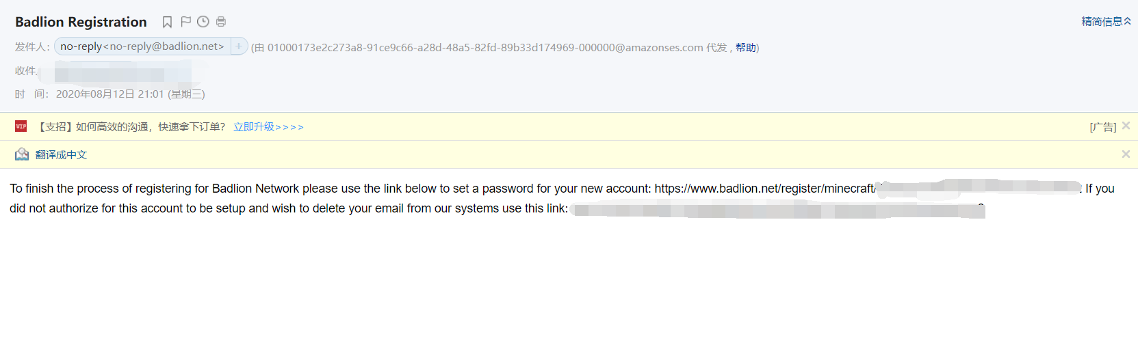
Task: Click the translate icon in the yellow bar
Action: 22,154
